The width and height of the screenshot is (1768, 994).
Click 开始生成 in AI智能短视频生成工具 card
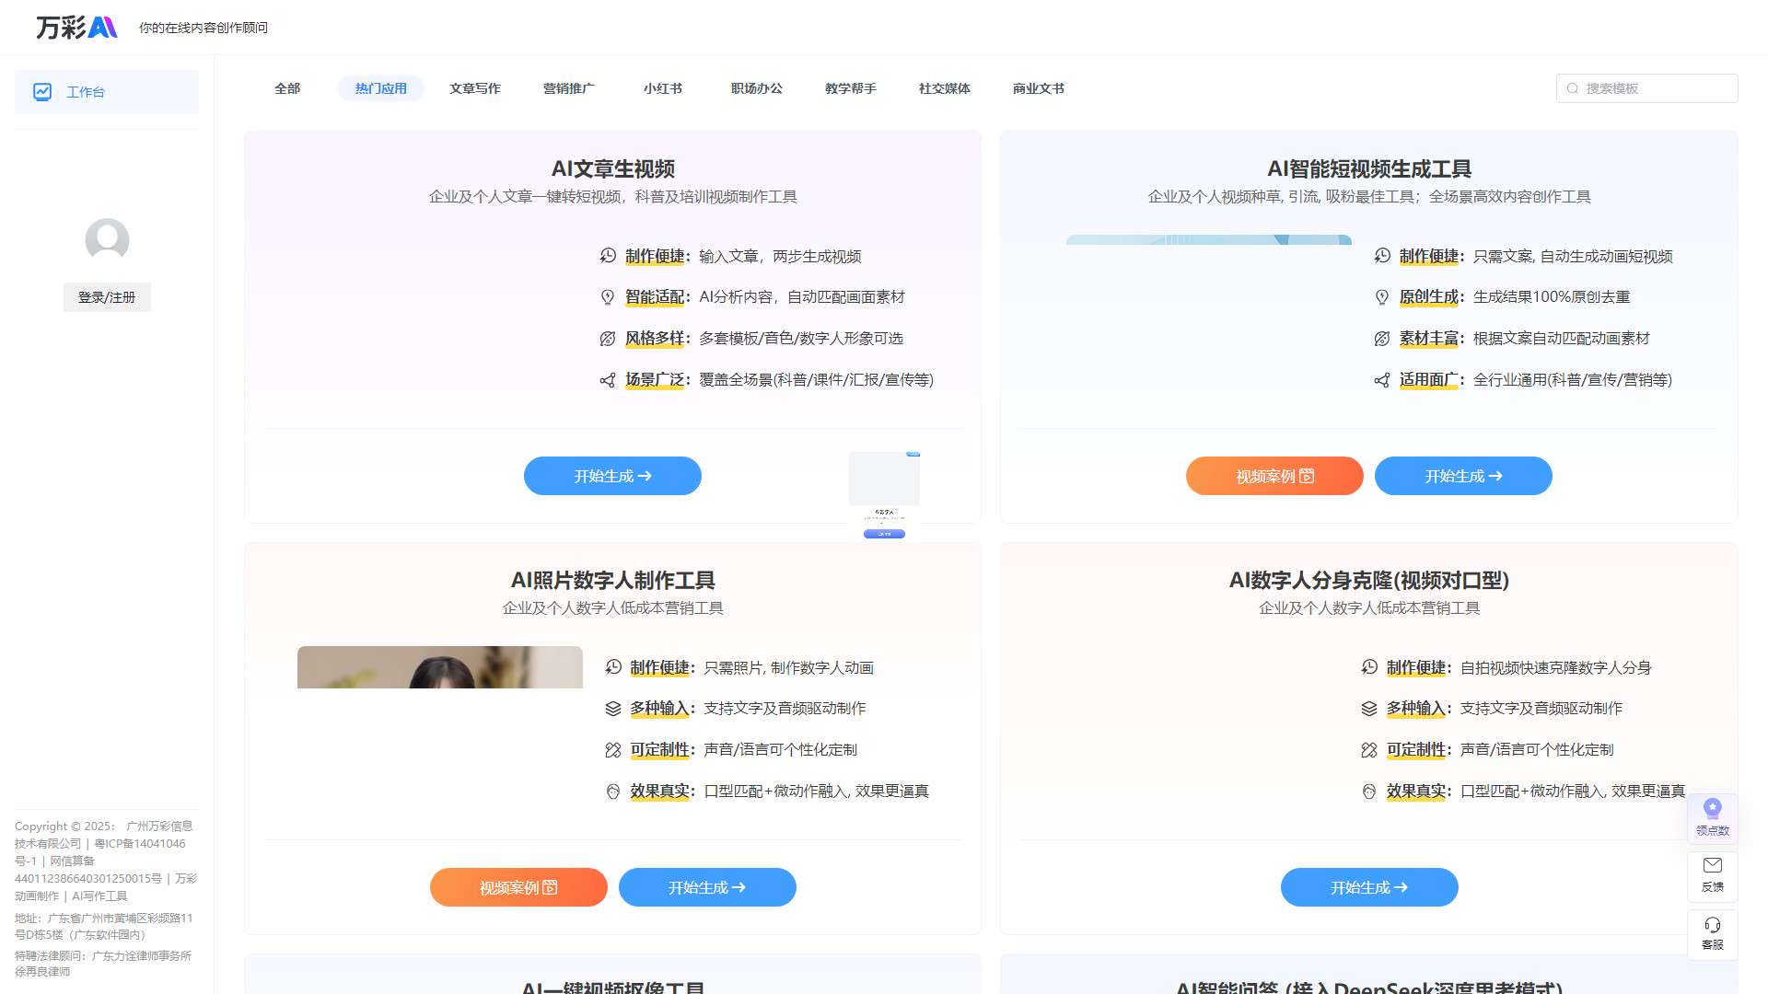(1463, 476)
